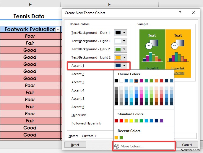203x153 pixels.
Task: Pick black in Theme Colors top row
Action: pyautogui.click(x=116, y=81)
